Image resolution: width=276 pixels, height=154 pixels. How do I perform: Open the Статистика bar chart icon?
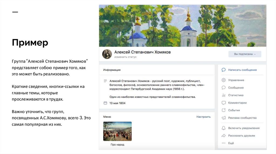[223, 95]
